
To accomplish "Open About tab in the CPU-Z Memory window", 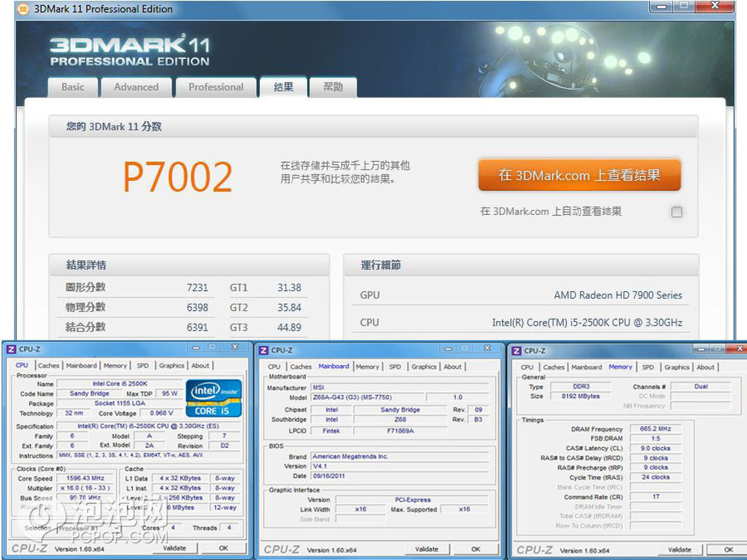I will tap(706, 367).
